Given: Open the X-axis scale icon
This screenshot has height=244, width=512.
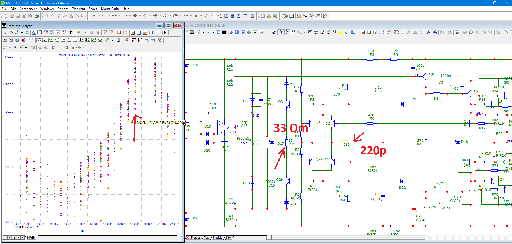Looking at the screenshot, I should coord(5,40).
